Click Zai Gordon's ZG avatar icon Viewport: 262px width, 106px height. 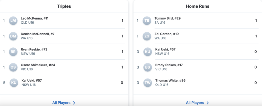[147, 36]
